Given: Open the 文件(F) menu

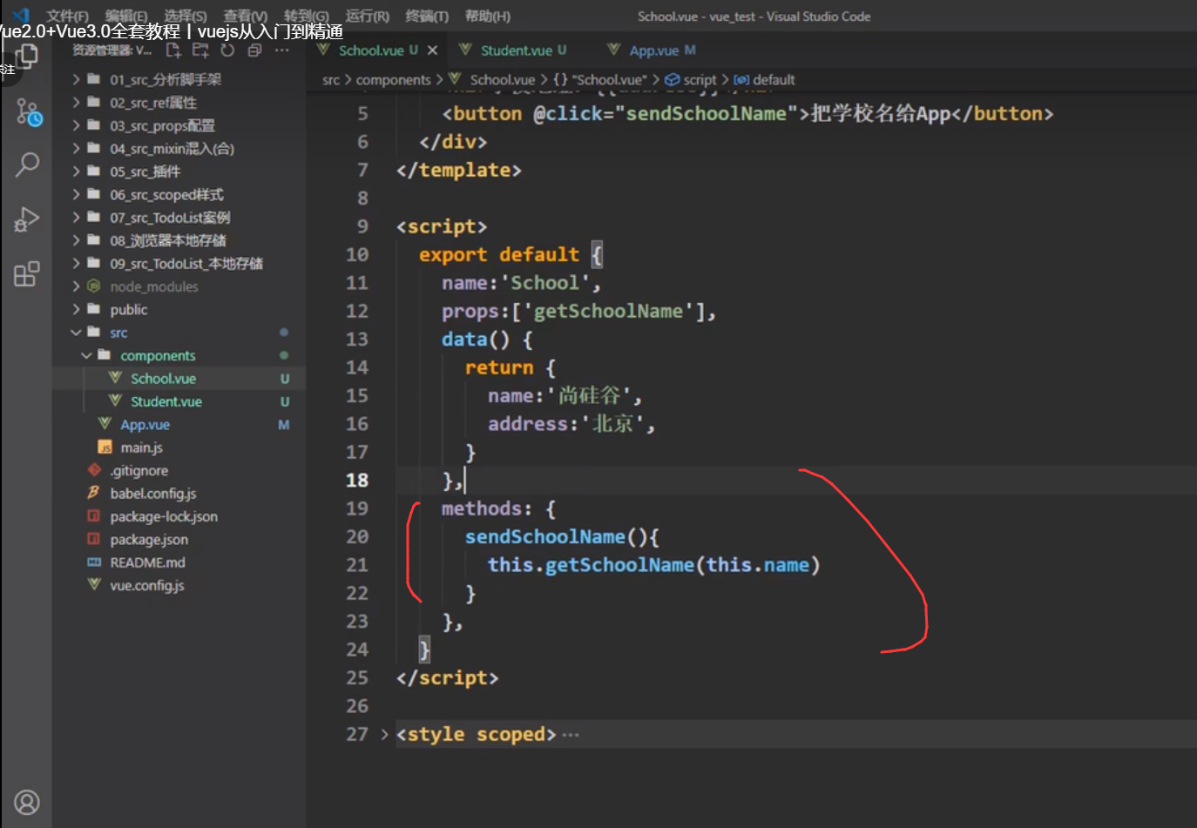Looking at the screenshot, I should pos(67,17).
